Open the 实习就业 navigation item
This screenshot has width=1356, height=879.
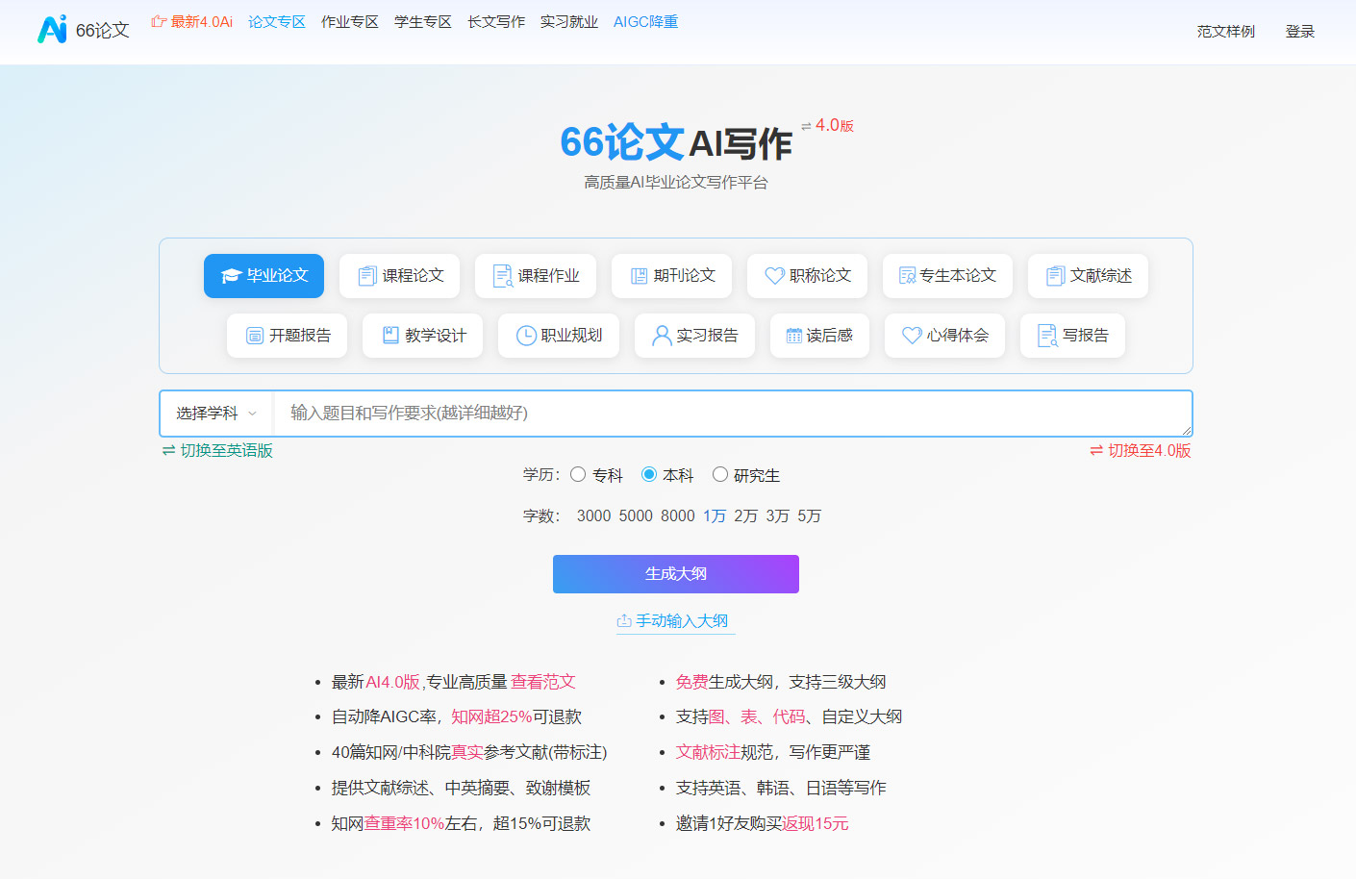coord(569,21)
